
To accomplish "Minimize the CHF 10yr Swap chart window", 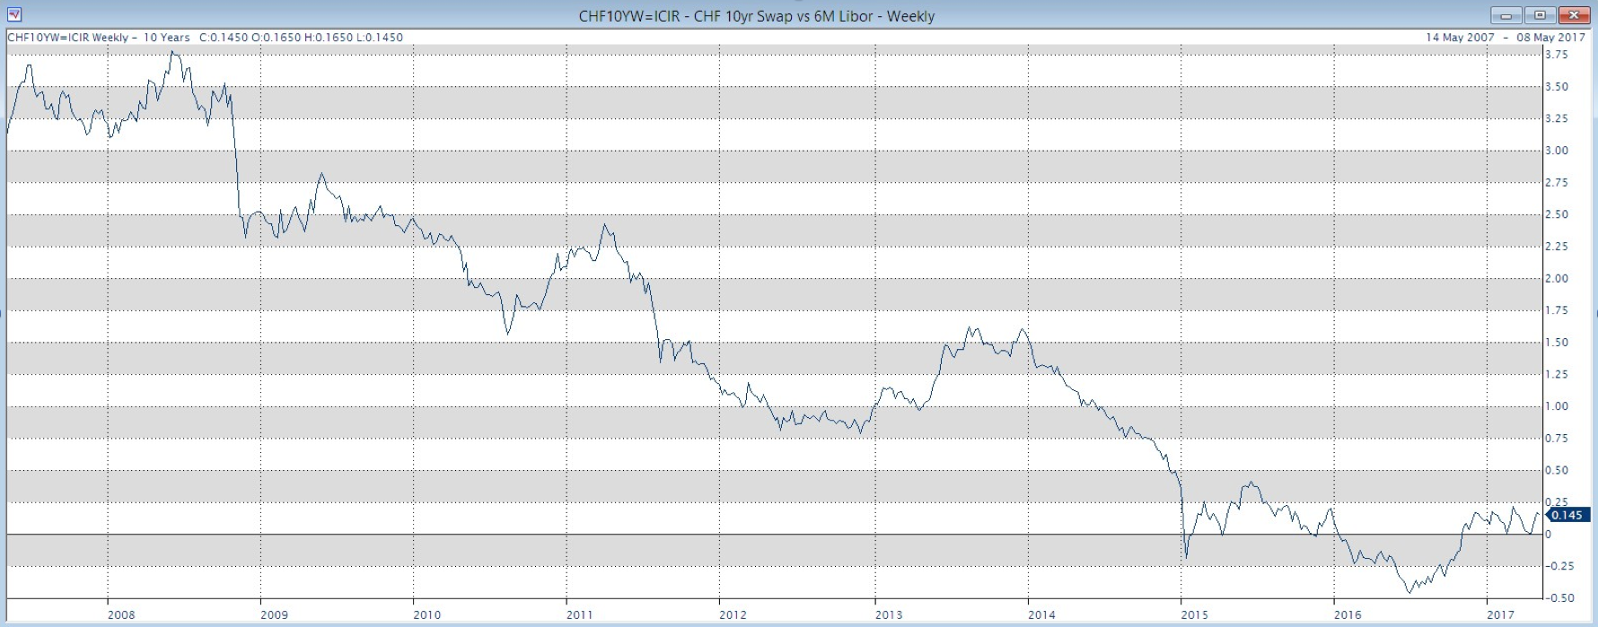I will click(1506, 15).
